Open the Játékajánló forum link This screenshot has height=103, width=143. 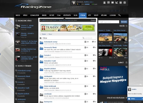pyautogui.click(x=48, y=76)
